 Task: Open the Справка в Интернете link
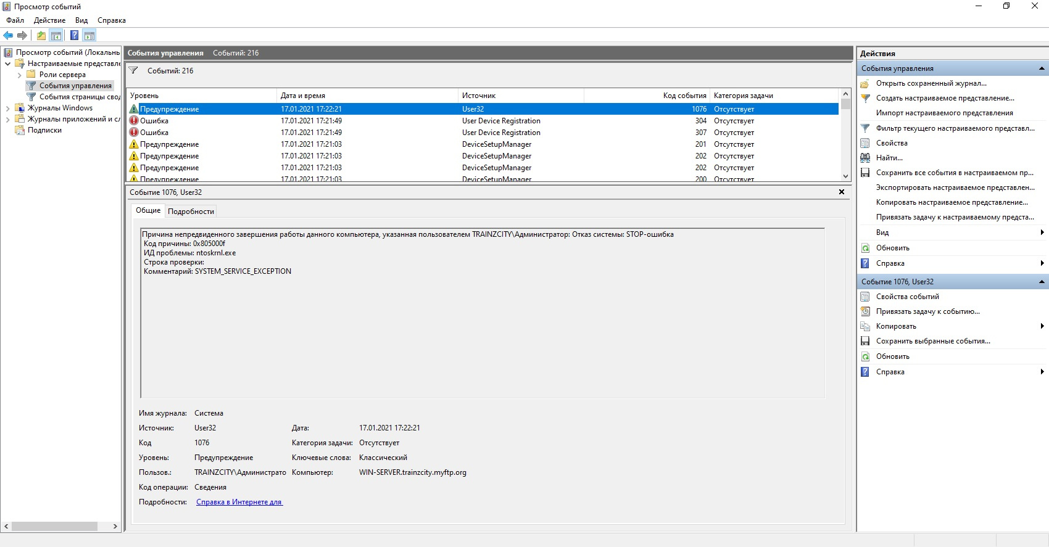click(239, 502)
